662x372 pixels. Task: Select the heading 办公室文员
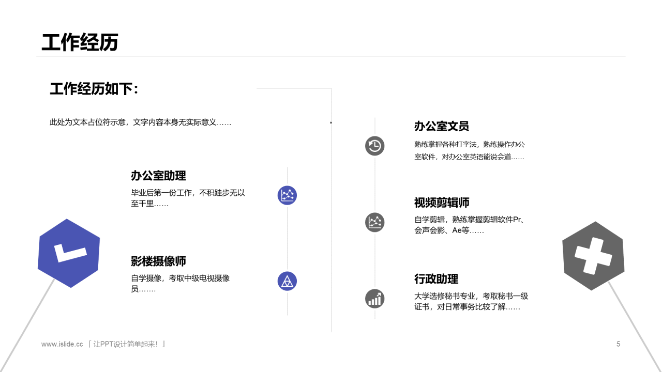tap(442, 126)
